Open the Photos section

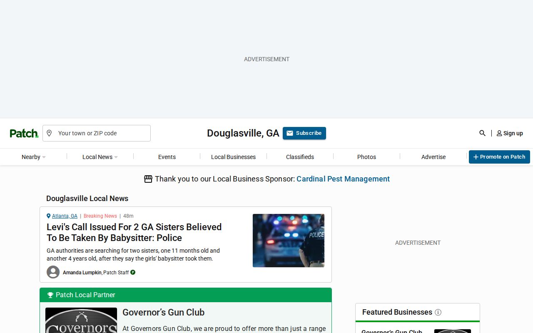coord(366,157)
